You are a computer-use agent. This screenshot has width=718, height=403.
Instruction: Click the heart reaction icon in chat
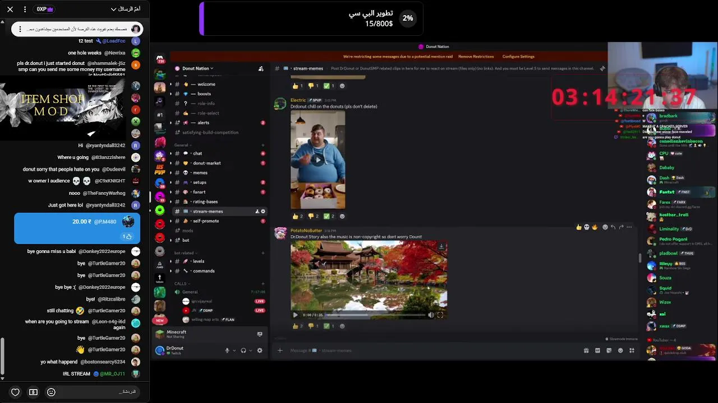[15, 392]
